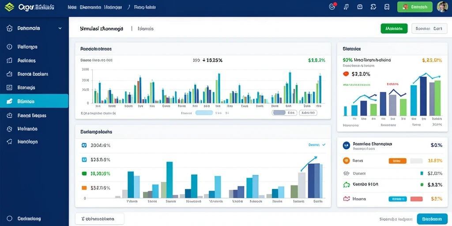Select the bold page tab left of divider
Image resolution: width=452 pixels, height=226 pixels.
click(102, 29)
